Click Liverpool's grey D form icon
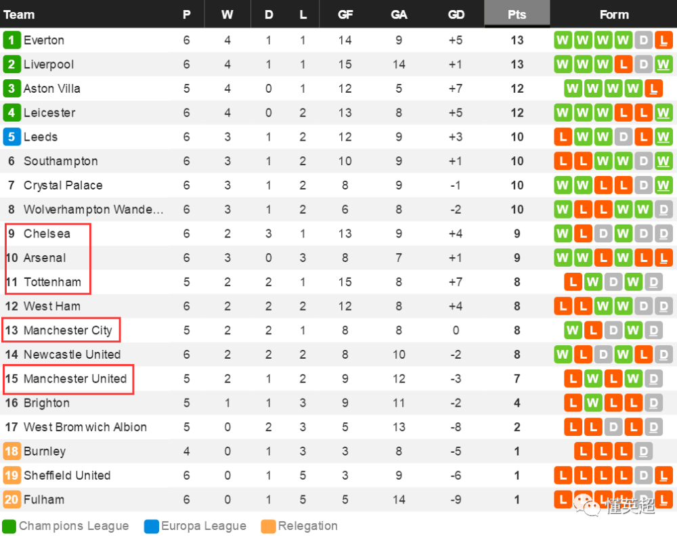Viewport: 677px width, 536px height. [x=643, y=64]
